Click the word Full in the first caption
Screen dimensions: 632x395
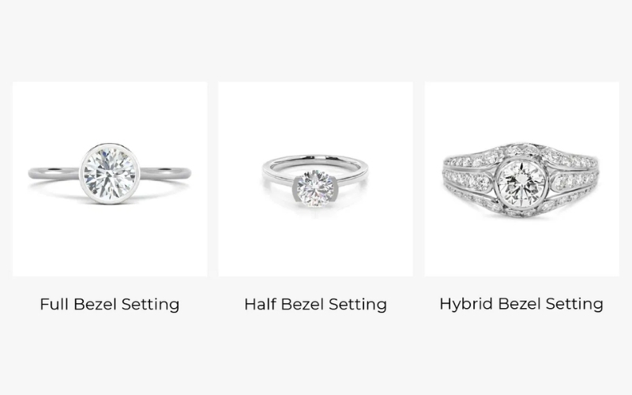54,304
